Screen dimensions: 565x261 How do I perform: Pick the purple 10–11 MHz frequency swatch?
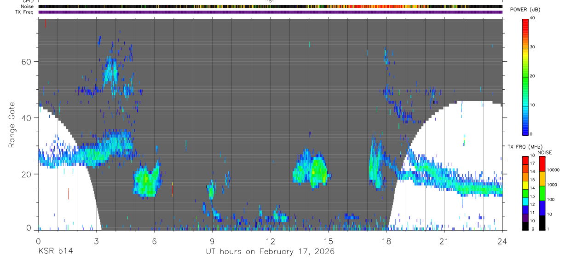tap(525, 218)
